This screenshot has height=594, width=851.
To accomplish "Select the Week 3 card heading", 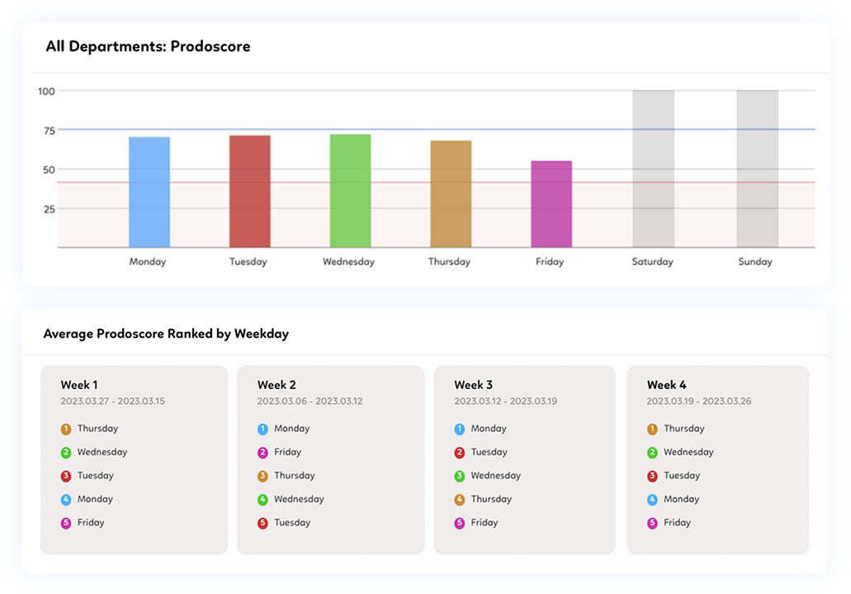I will point(473,385).
